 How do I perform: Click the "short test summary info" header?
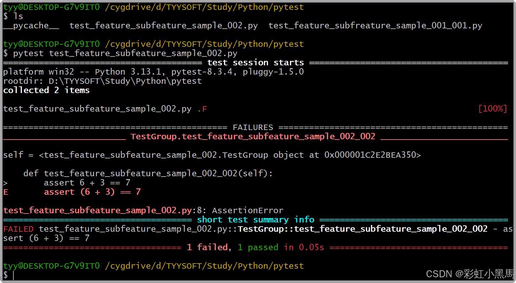coord(255,220)
